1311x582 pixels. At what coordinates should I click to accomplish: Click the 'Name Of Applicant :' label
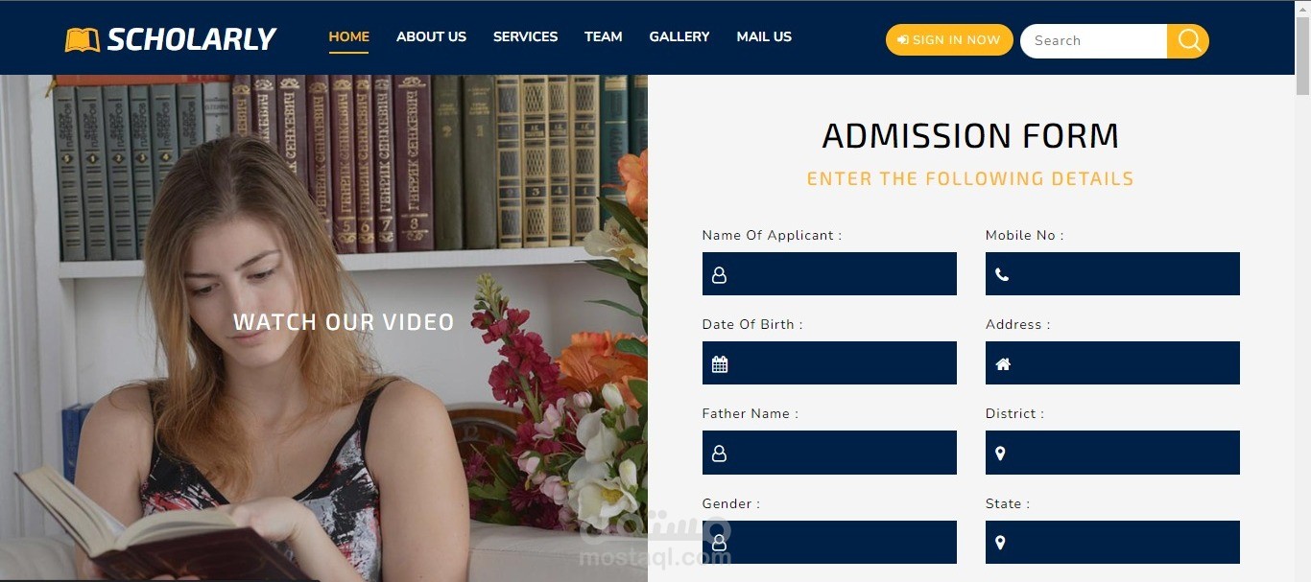[x=772, y=235]
